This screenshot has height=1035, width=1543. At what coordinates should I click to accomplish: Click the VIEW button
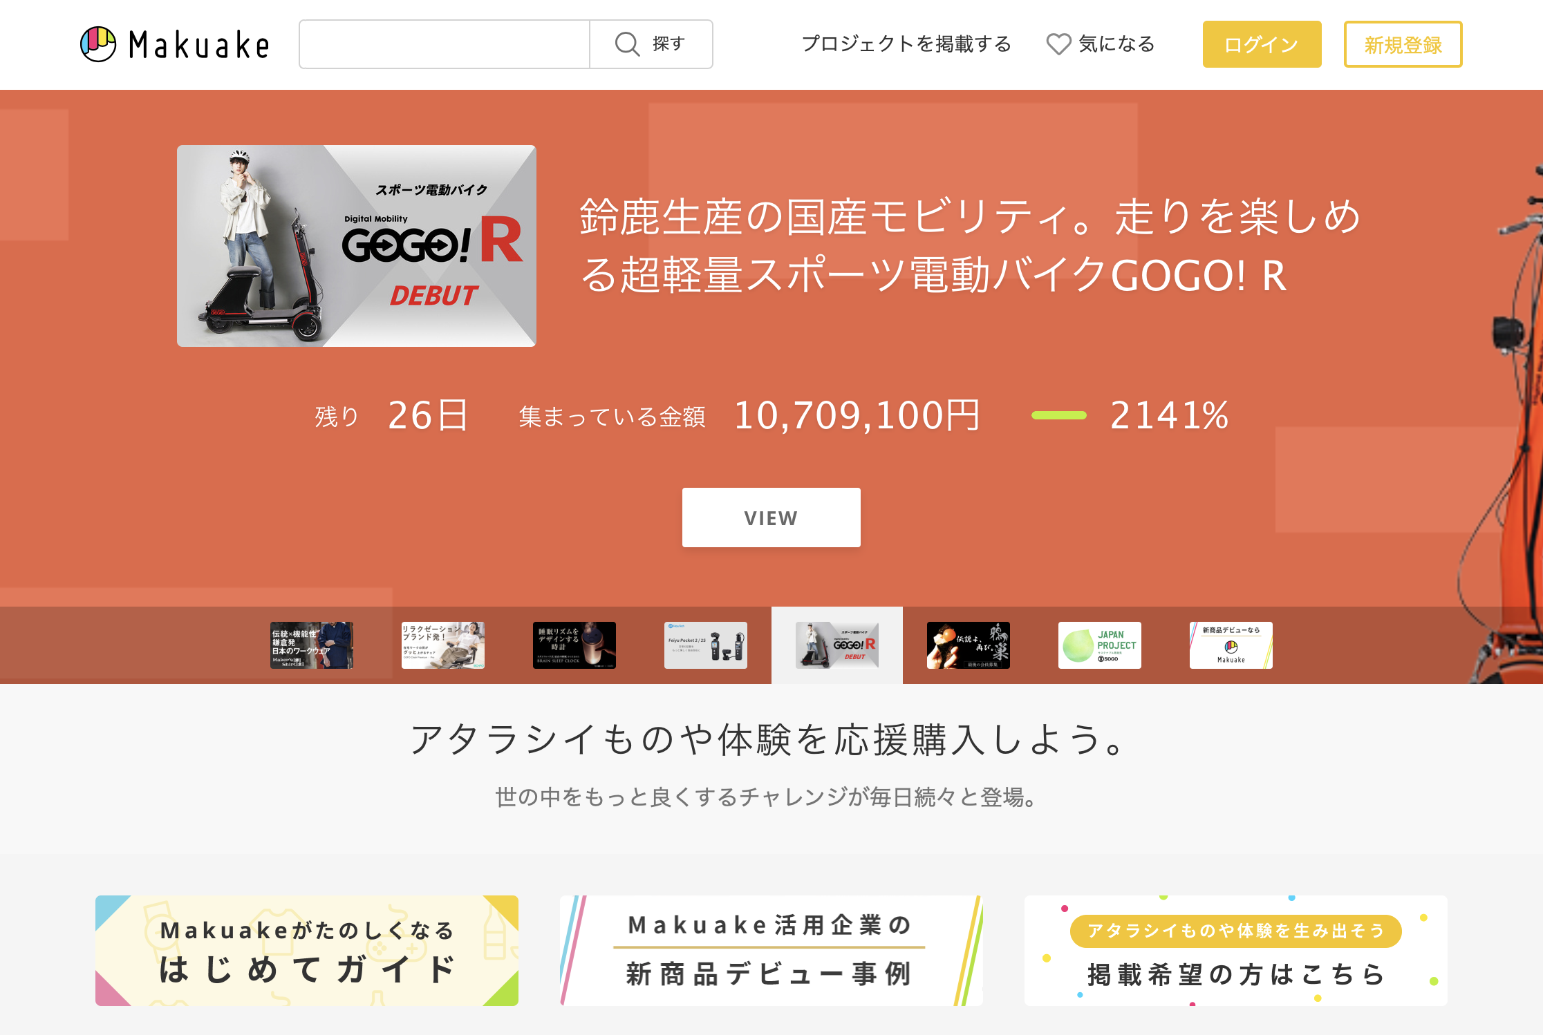pos(771,517)
